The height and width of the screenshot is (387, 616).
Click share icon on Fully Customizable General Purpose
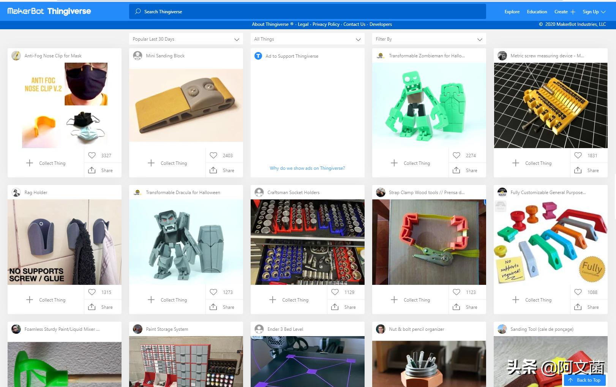578,307
